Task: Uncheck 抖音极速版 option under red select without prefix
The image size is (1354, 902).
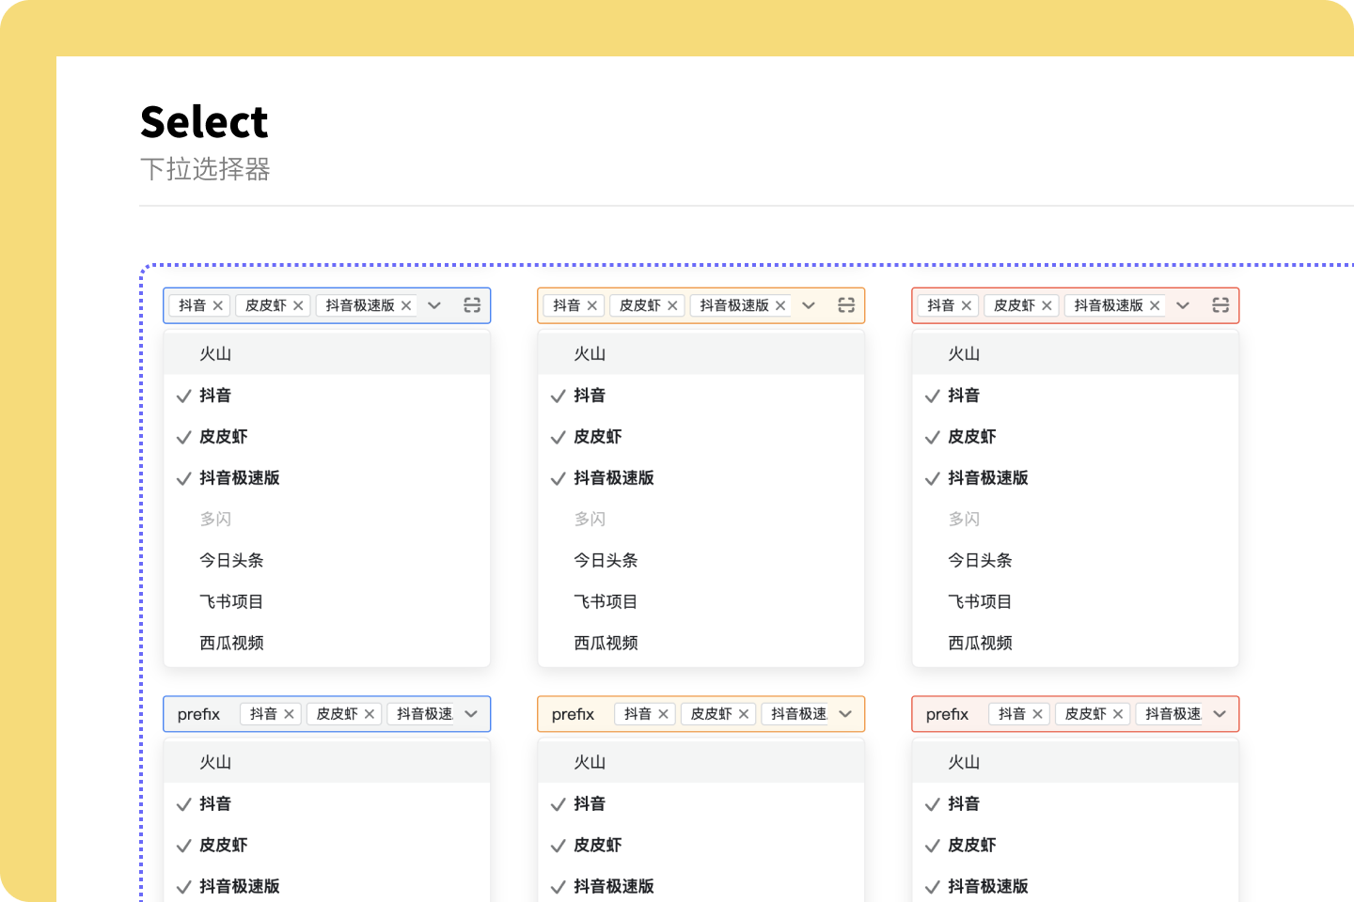Action: pyautogui.click(x=1076, y=478)
